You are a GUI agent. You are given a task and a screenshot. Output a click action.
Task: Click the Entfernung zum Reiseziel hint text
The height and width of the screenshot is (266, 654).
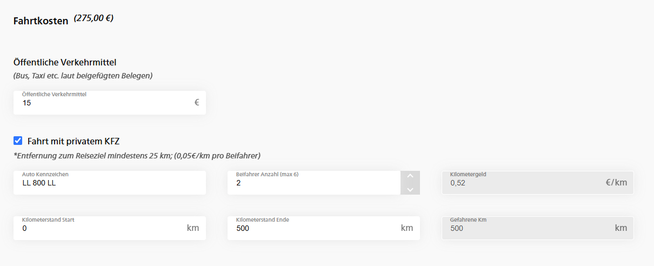137,156
